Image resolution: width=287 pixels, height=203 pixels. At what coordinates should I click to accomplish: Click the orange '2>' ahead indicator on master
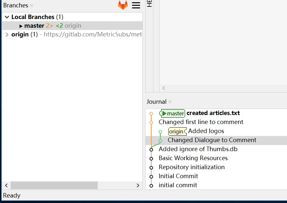pos(50,26)
